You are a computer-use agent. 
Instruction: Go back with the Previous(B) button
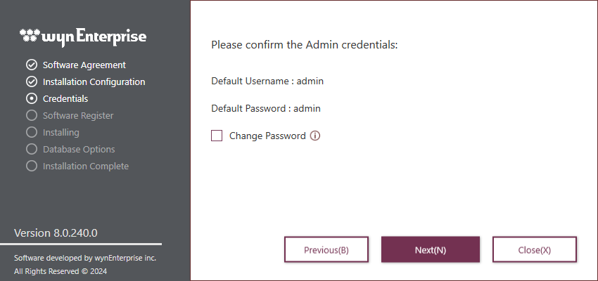(326, 250)
